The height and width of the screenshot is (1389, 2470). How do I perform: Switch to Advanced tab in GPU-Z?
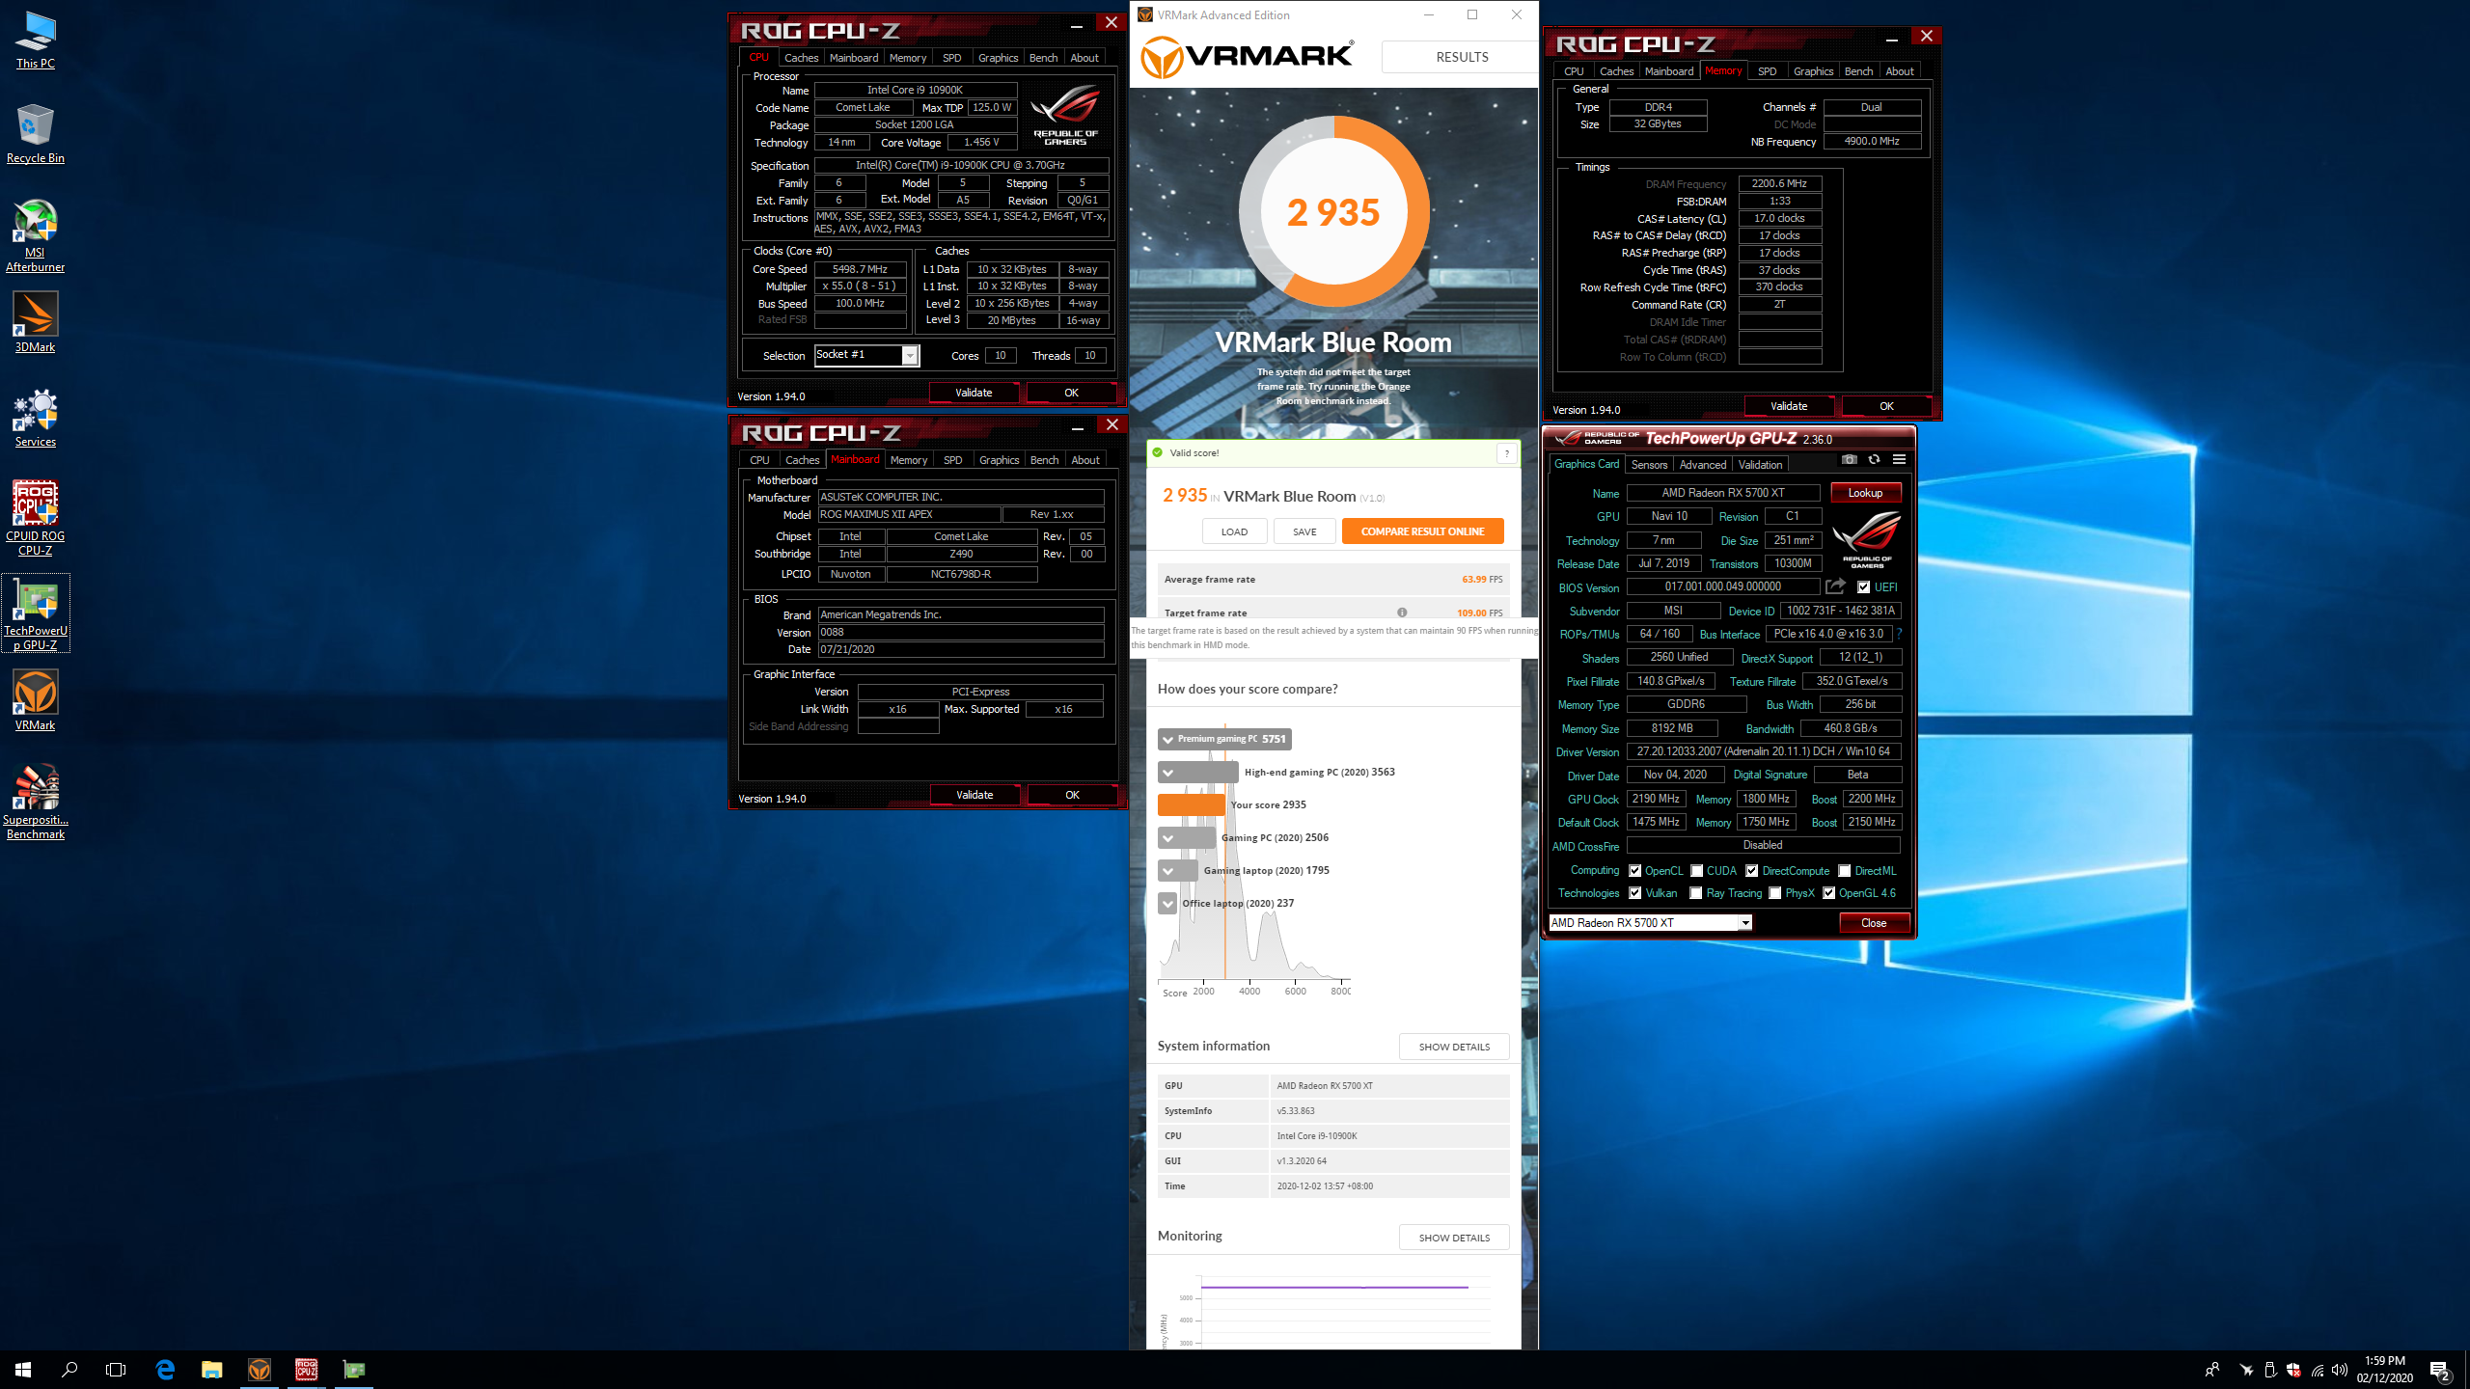(x=1702, y=465)
